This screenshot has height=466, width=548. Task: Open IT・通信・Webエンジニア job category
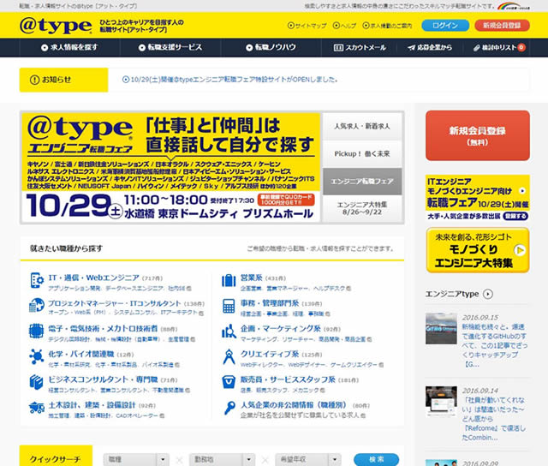(x=93, y=278)
